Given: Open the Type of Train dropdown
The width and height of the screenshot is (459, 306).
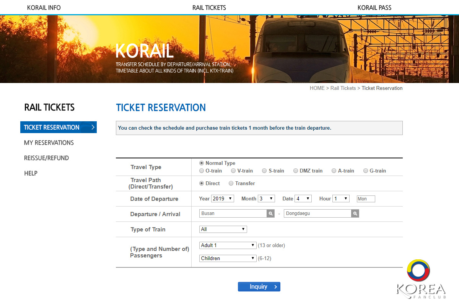Looking at the screenshot, I should 223,229.
